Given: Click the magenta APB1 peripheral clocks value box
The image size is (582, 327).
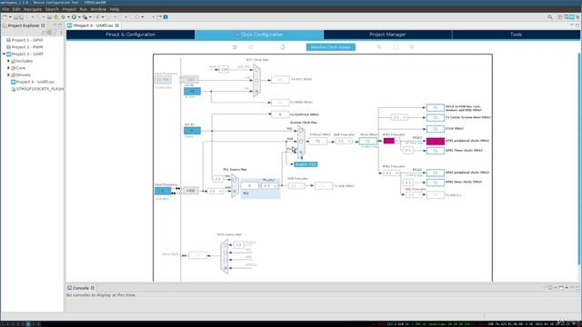Looking at the screenshot, I should (436, 141).
